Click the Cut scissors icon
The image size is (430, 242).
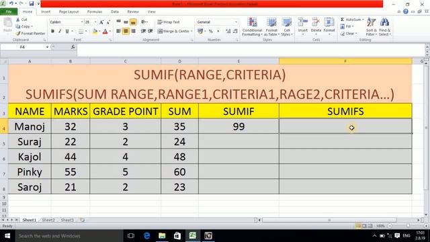[x=18, y=19]
